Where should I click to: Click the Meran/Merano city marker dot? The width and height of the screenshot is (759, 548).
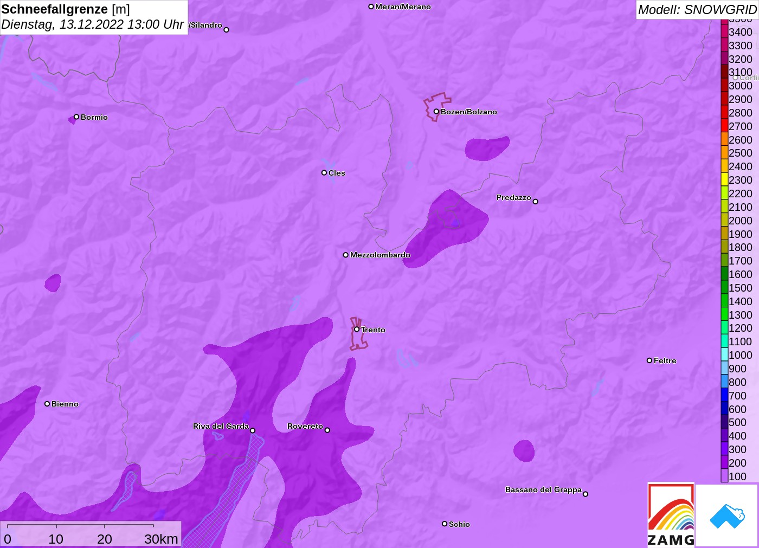tap(371, 7)
